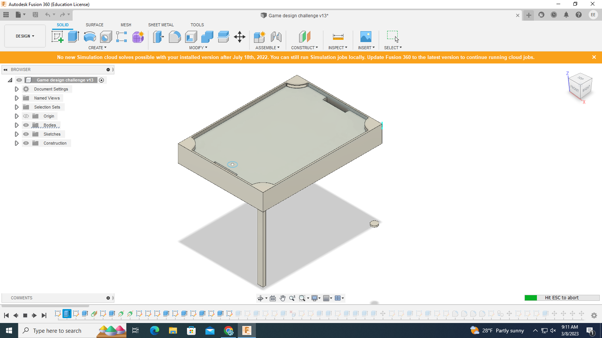Activate the Orbit tool in navigation bar

261,298
